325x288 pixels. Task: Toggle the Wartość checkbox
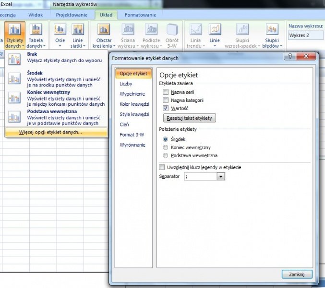pos(166,109)
